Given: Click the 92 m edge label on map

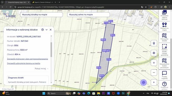Looking at the screenshot, I should click(x=99, y=68).
